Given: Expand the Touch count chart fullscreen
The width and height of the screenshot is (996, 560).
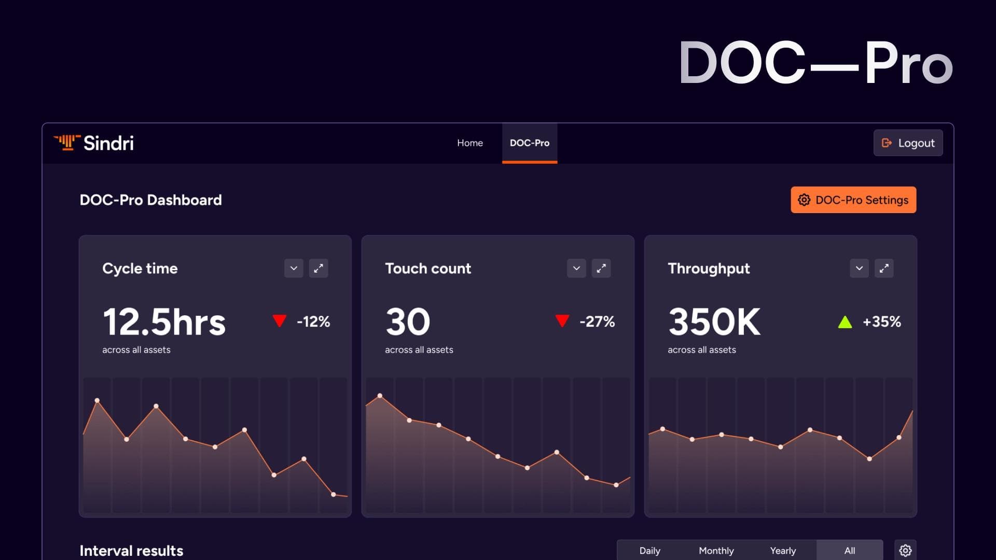Looking at the screenshot, I should tap(601, 268).
